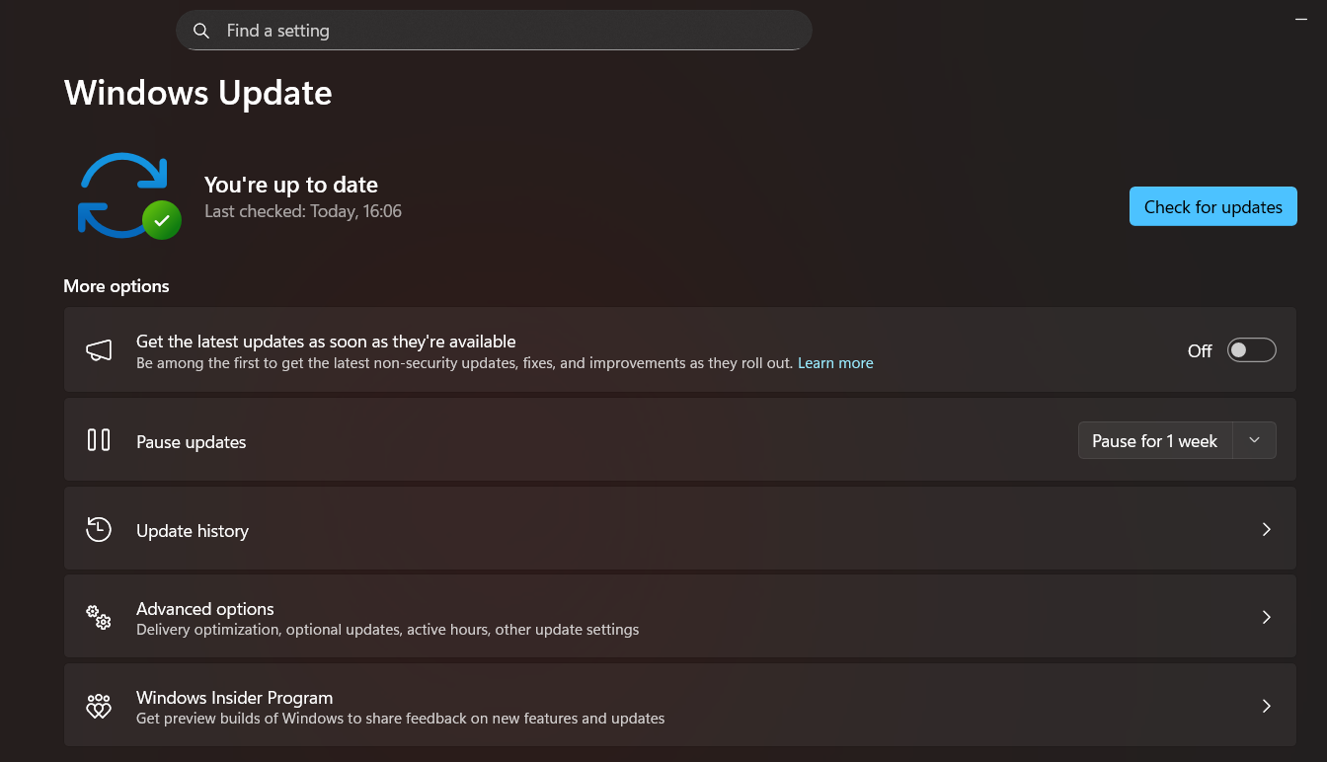The height and width of the screenshot is (762, 1327).
Task: Click the Pause updates label
Action: pyautogui.click(x=192, y=442)
